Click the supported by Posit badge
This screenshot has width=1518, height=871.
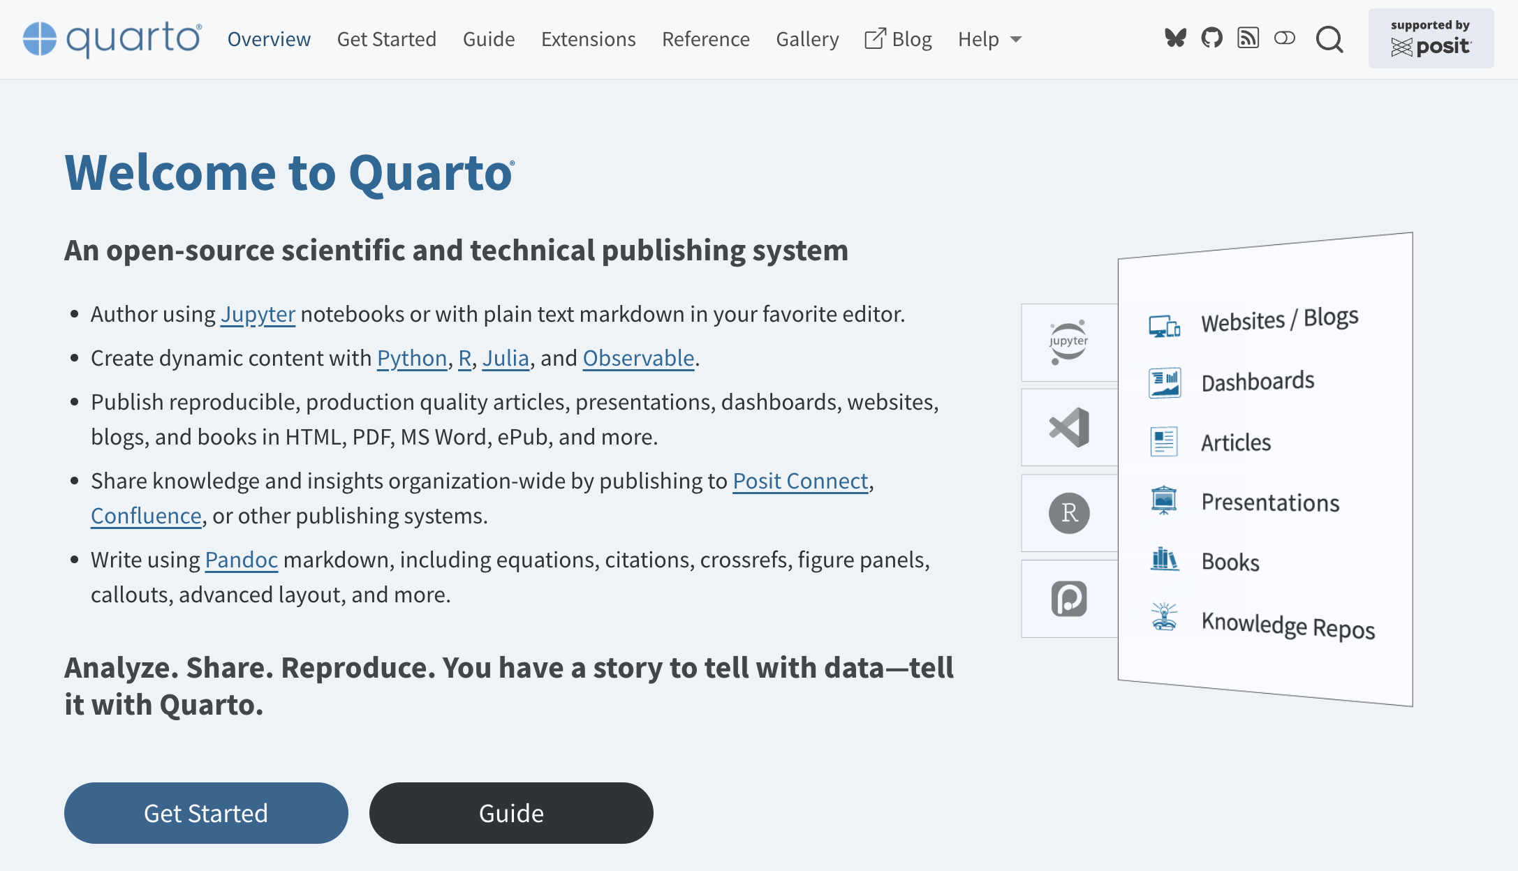pyautogui.click(x=1431, y=38)
